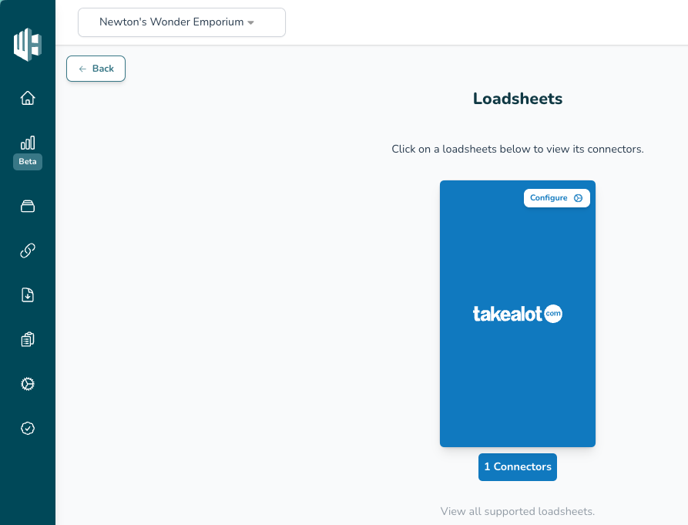Click the app logo in the sidebar
The image size is (688, 525).
click(28, 44)
